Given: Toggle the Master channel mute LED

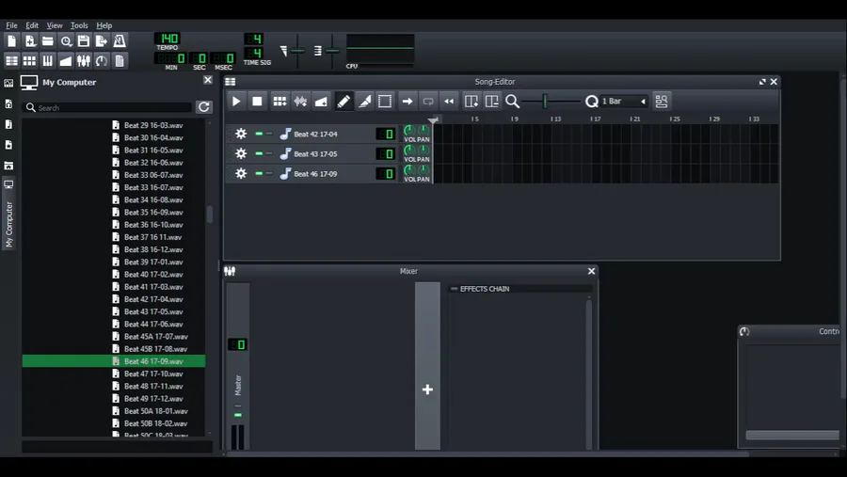Looking at the screenshot, I should [238, 415].
